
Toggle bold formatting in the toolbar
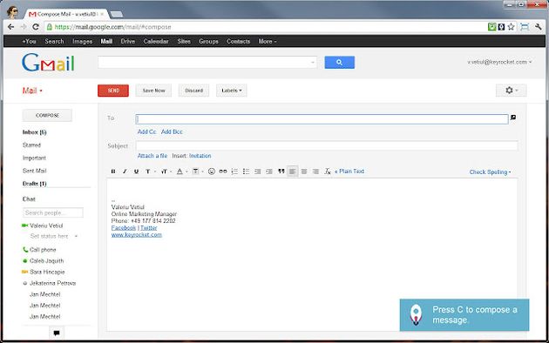coord(113,171)
